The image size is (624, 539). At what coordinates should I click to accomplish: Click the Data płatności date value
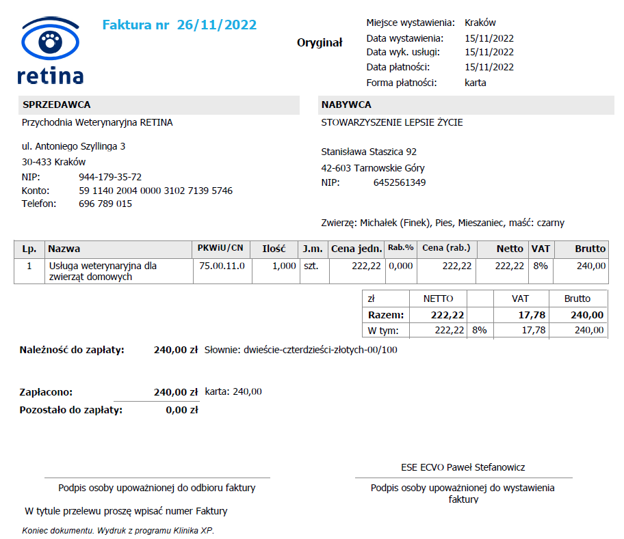point(489,67)
